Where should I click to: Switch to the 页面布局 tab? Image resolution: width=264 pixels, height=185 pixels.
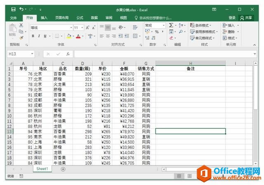pos(62,18)
